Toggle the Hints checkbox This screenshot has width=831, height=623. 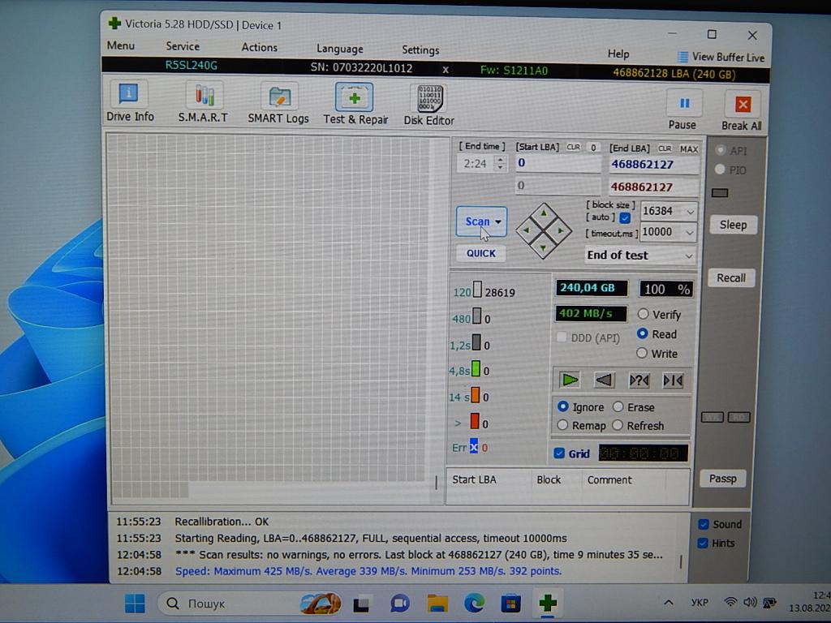pyautogui.click(x=703, y=543)
